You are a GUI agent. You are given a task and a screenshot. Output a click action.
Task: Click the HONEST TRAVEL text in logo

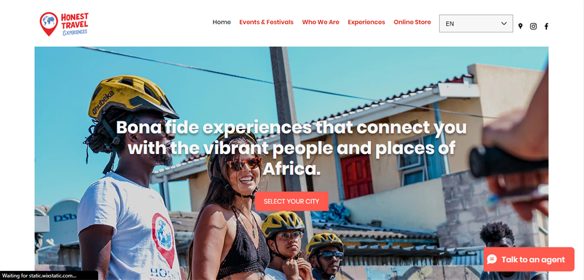click(75, 21)
